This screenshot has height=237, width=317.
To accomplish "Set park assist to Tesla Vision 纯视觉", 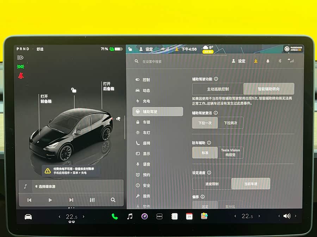I will click(x=230, y=153).
